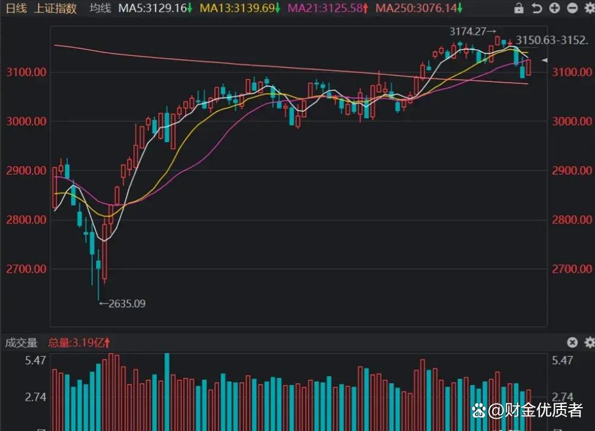Open the chart settings gear icon
The image size is (595, 431).
pyautogui.click(x=589, y=9)
